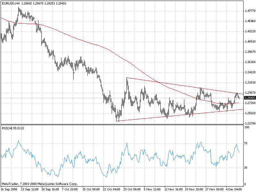Screen dimensions: 256x192
Task: Click the 1.45460 price axis label
Action: [250, 21]
